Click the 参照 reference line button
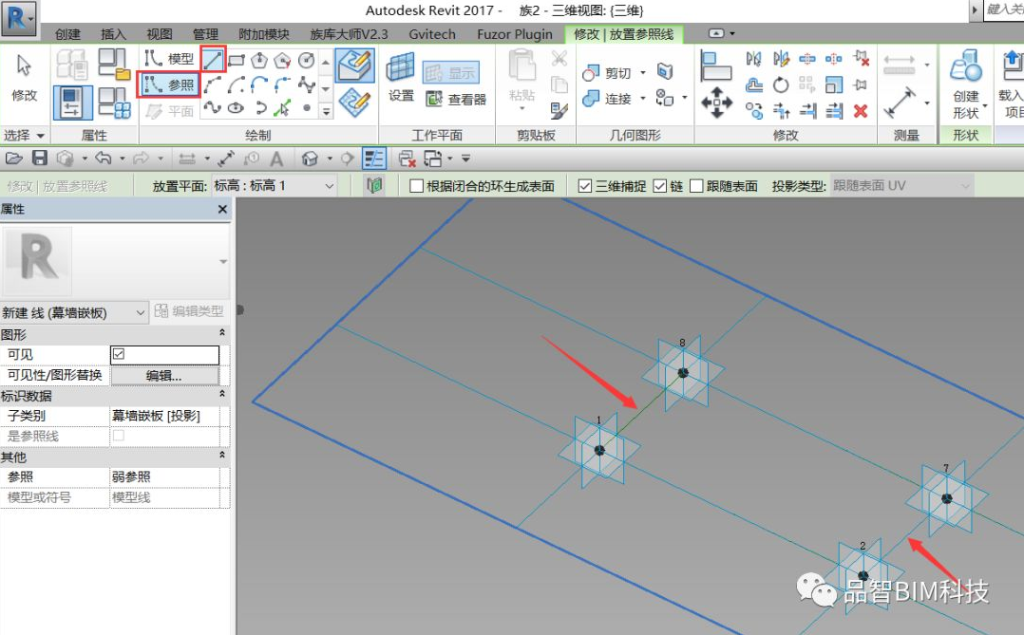Screen dimensions: 1024x635 coord(169,85)
